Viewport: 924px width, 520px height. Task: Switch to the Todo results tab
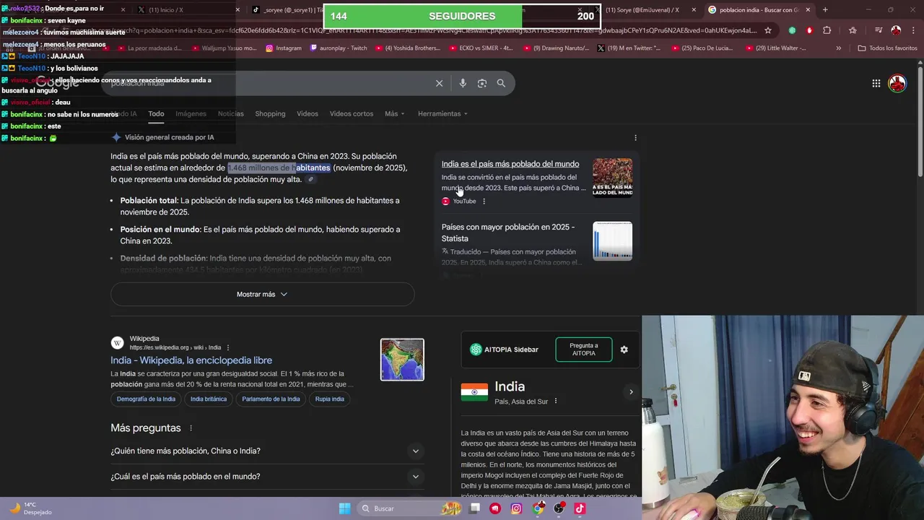click(156, 114)
